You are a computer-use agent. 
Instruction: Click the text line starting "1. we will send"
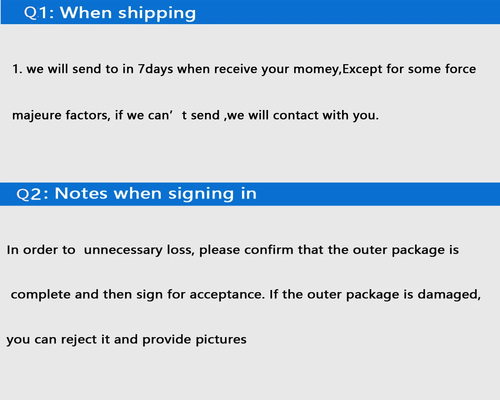(x=244, y=69)
